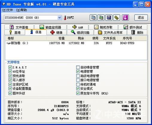152x125 pixels.
Task: Open the 健康 tab with red cross
Action: pyautogui.click(x=57, y=33)
